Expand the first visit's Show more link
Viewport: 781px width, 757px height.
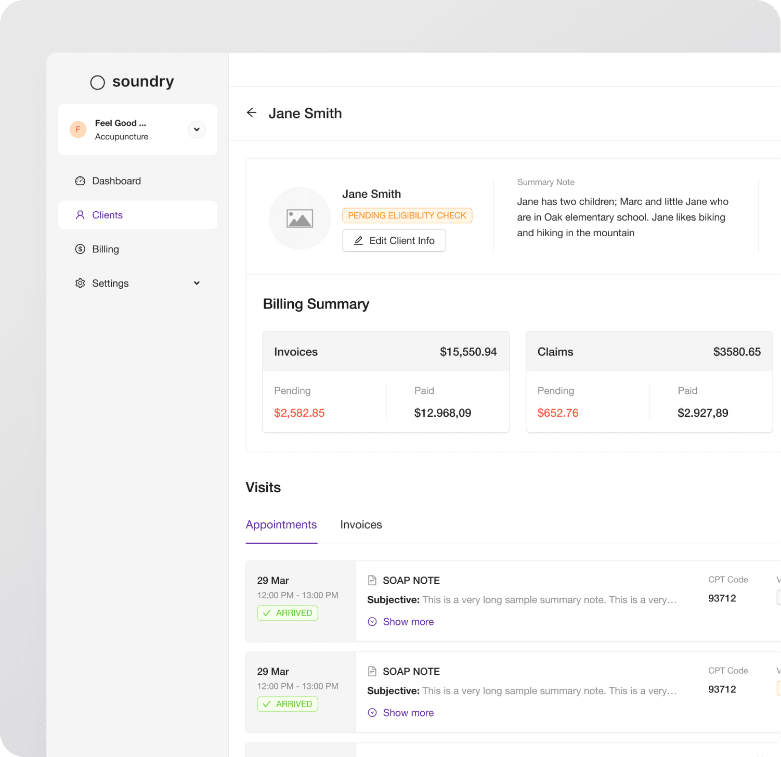(401, 622)
